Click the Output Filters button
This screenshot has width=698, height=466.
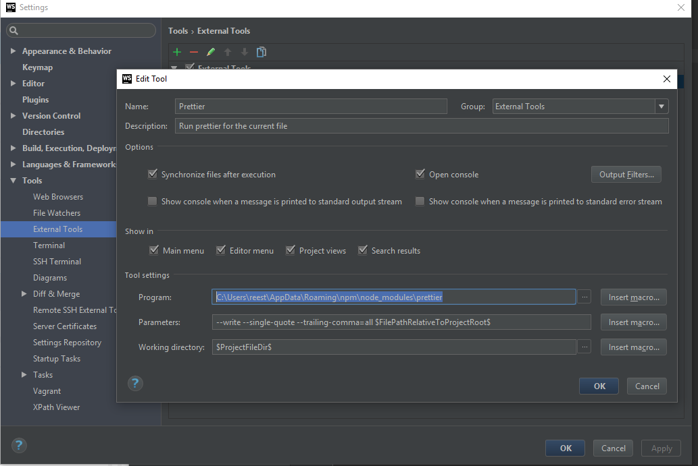626,175
